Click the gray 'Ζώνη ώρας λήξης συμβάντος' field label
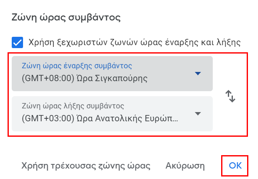The image size is (258, 179). [x=73, y=106]
